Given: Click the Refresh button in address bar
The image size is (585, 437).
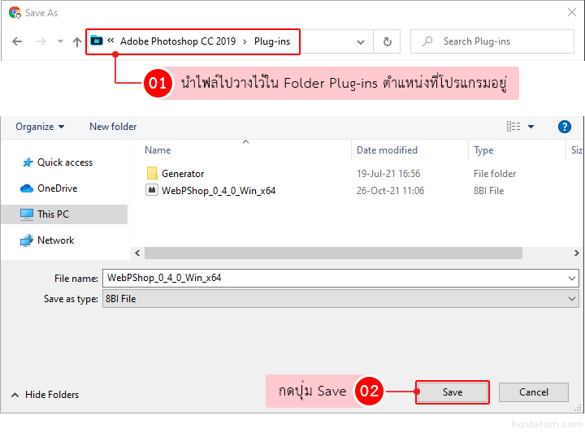Looking at the screenshot, I should tap(387, 41).
